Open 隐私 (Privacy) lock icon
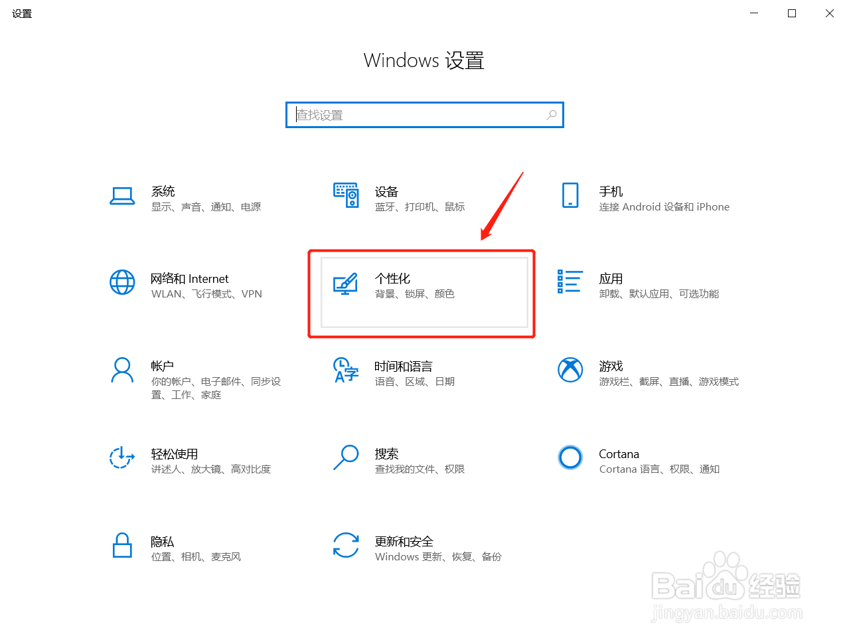The height and width of the screenshot is (642, 849). 122,546
